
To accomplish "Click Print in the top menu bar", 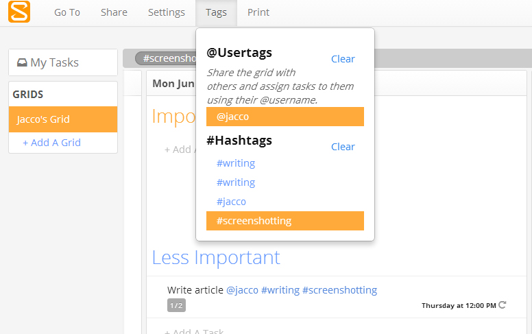I will click(x=258, y=12).
